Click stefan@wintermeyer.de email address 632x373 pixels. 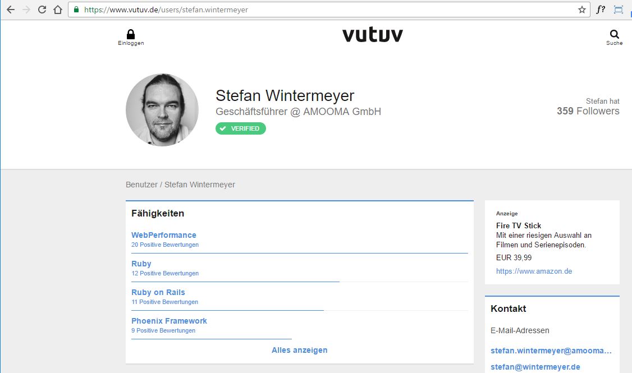coord(535,367)
